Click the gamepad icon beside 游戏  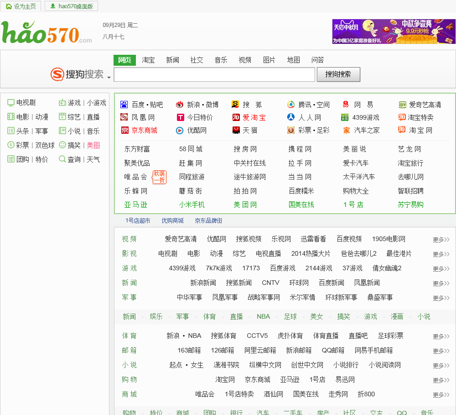point(62,103)
